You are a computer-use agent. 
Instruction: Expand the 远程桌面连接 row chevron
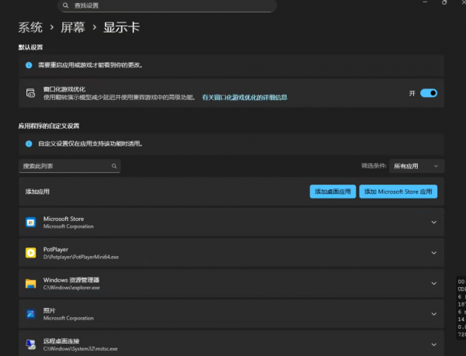click(x=434, y=344)
